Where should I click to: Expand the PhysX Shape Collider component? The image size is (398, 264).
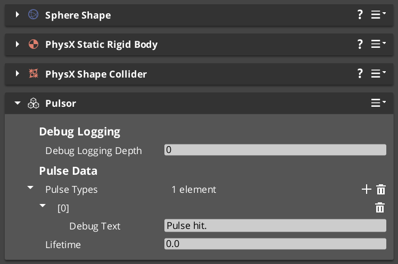[x=18, y=74]
